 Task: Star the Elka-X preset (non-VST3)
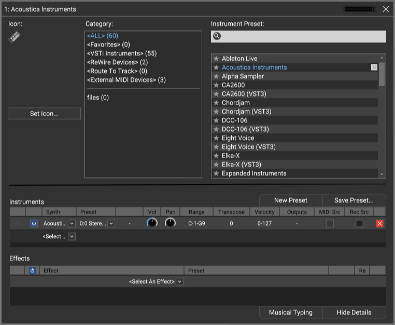(216, 156)
